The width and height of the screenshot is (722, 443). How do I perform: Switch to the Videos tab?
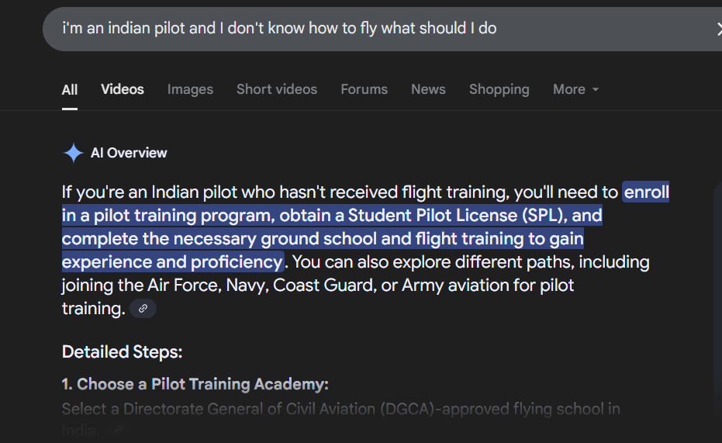pos(123,89)
